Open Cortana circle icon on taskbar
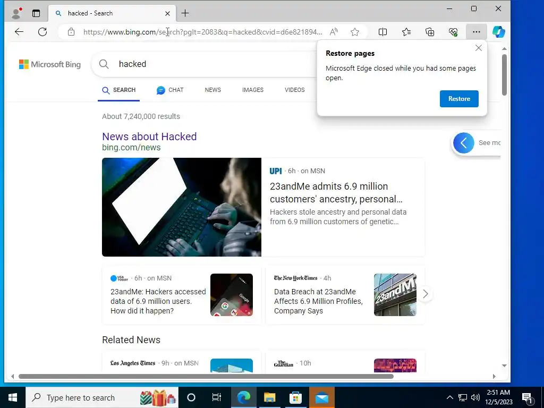Image resolution: width=544 pixels, height=408 pixels. tap(191, 397)
